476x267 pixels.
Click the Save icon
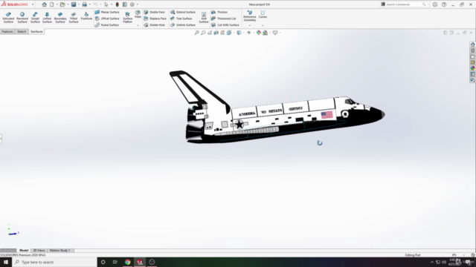click(74, 4)
